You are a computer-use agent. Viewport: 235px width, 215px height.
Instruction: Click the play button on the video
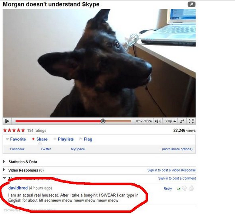(7, 121)
